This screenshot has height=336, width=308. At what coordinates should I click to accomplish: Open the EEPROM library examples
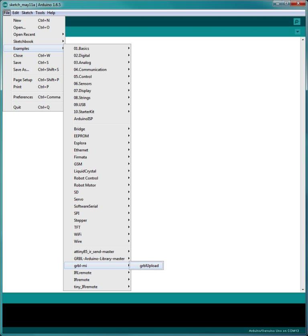click(97, 136)
